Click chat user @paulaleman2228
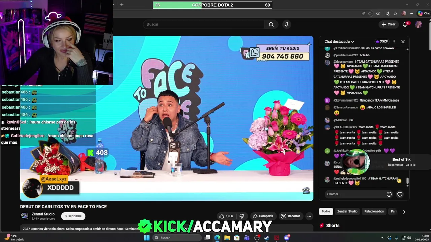 click(346, 55)
